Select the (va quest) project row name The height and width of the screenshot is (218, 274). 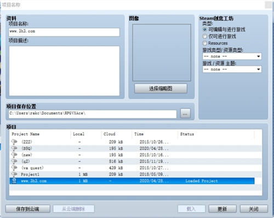click(x=32, y=168)
